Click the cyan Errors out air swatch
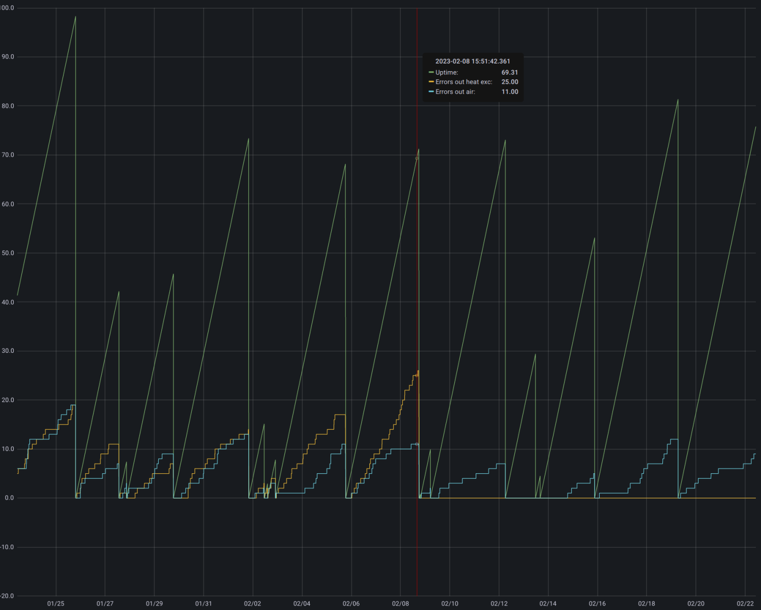 (x=431, y=92)
